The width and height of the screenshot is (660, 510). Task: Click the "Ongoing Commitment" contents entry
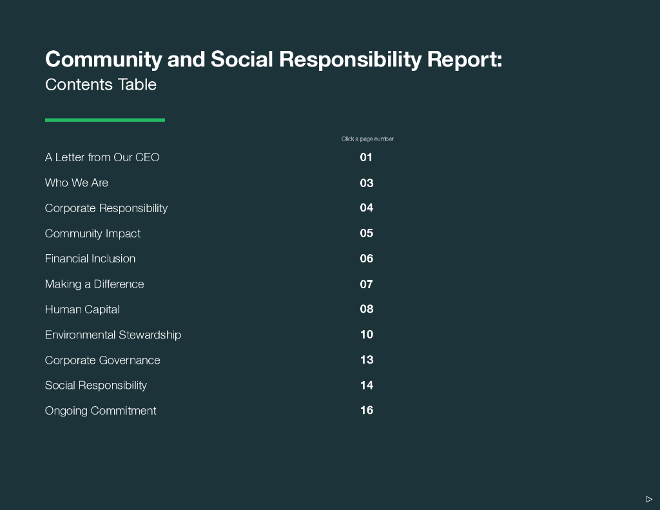point(101,411)
